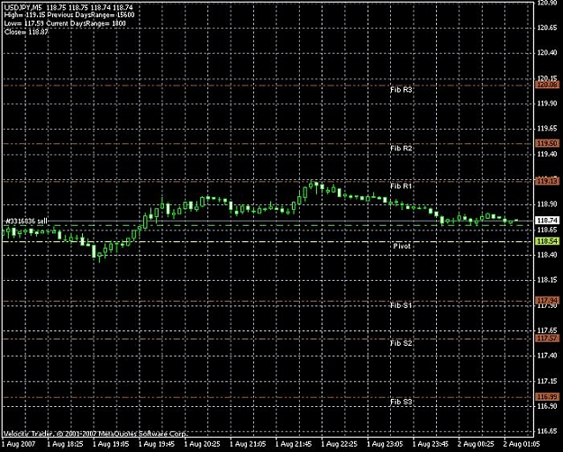The width and height of the screenshot is (563, 452).
Task: Click the #3316836 sell order label
Action: [x=26, y=221]
